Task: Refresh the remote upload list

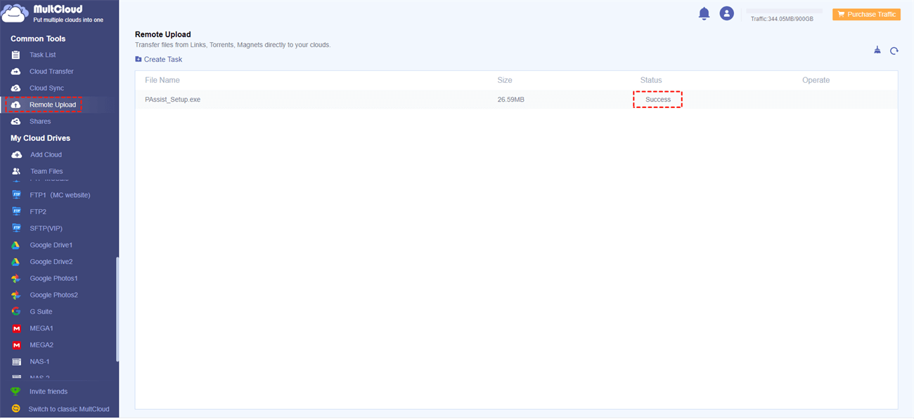Action: [894, 51]
